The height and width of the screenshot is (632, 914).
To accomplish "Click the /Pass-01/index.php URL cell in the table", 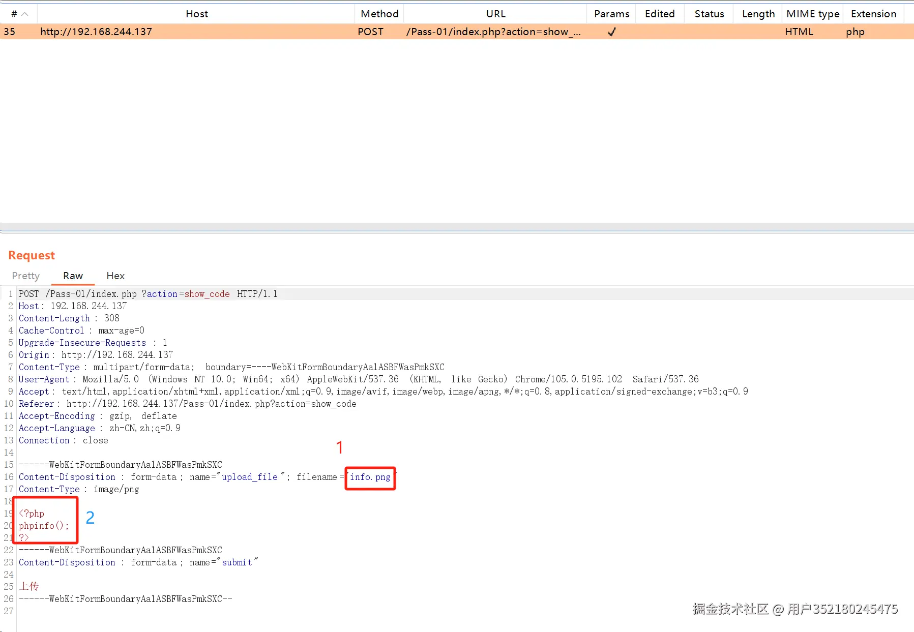I will (x=493, y=32).
